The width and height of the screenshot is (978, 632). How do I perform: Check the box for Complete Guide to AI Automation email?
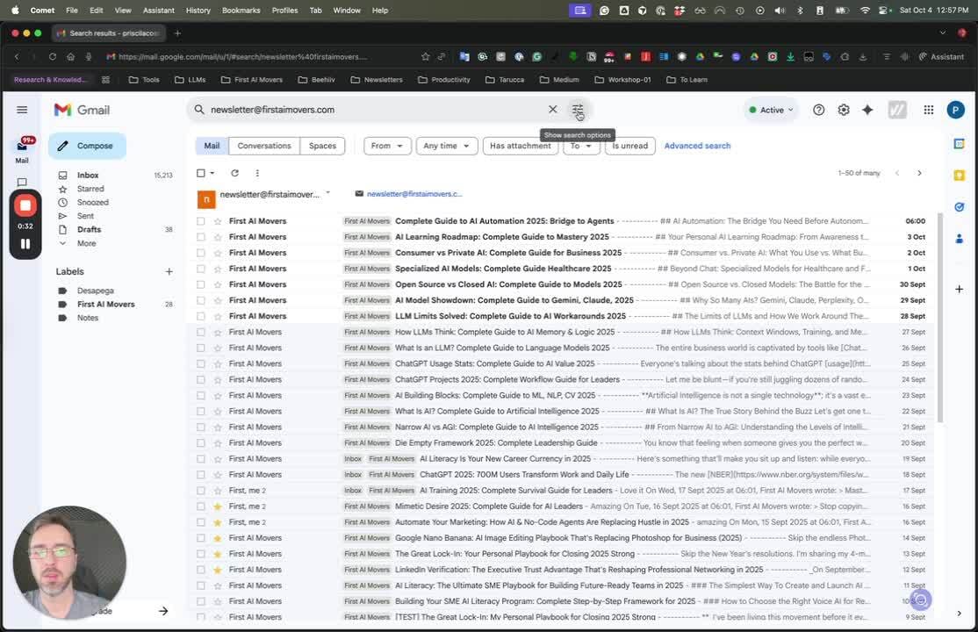click(201, 221)
